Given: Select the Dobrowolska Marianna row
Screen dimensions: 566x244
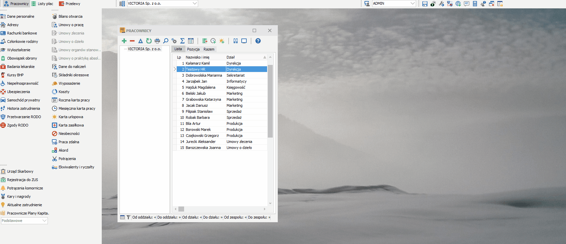Looking at the screenshot, I should (220, 75).
